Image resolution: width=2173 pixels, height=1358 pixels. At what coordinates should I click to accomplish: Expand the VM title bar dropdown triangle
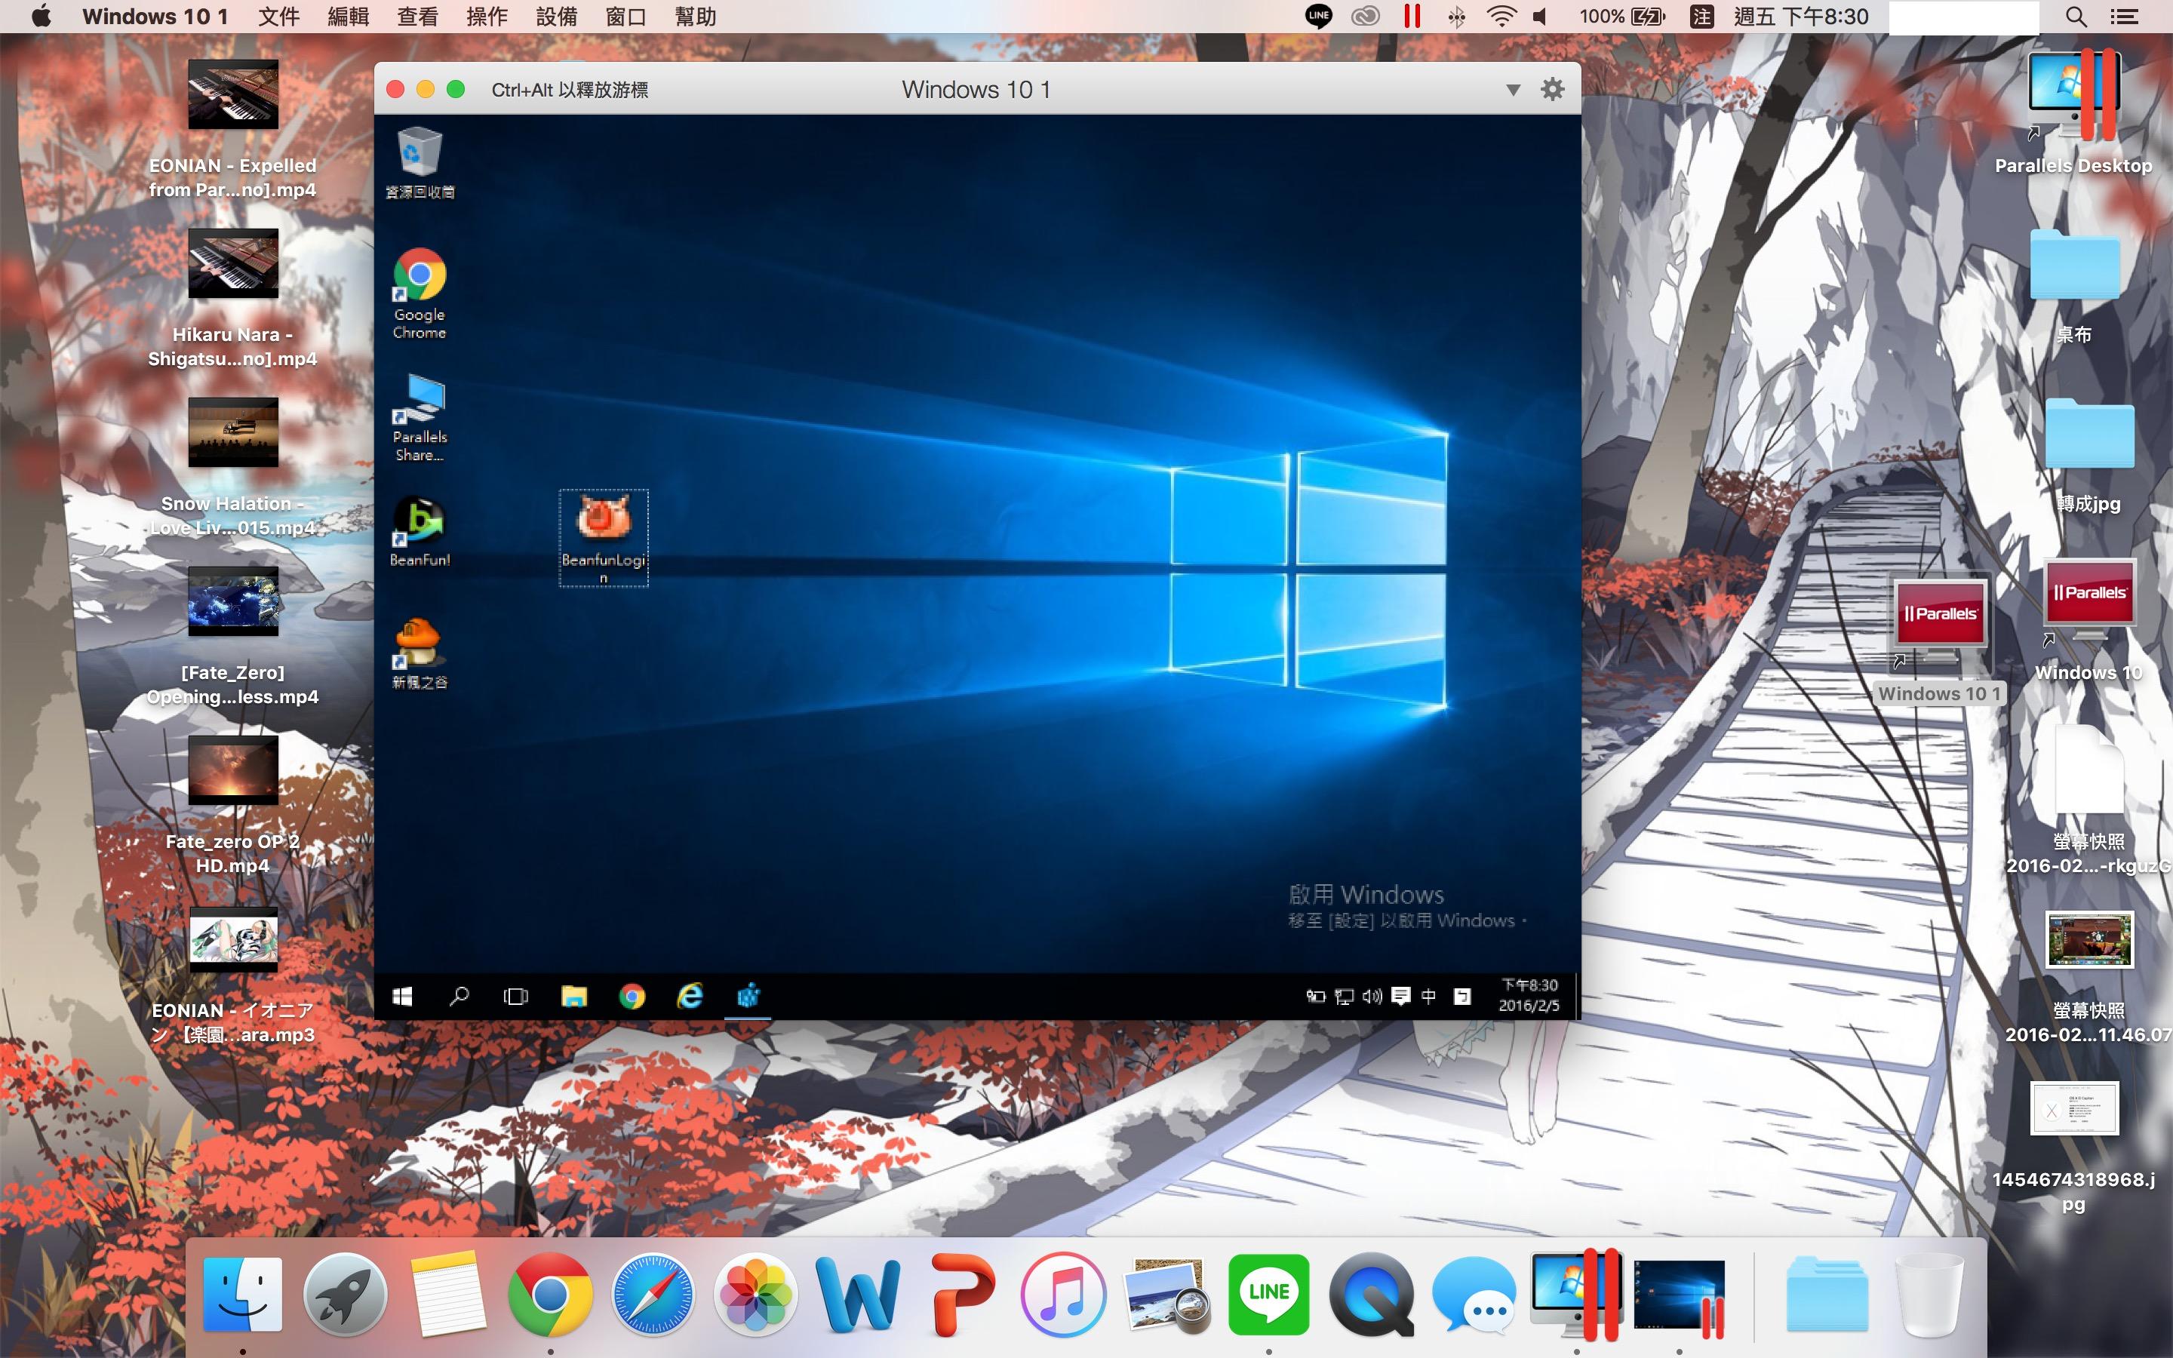[x=1513, y=89]
